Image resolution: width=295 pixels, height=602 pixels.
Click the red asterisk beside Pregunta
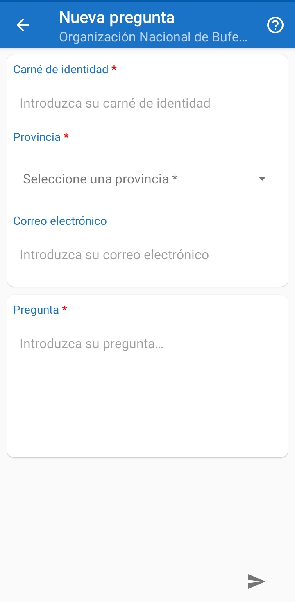pyautogui.click(x=64, y=309)
